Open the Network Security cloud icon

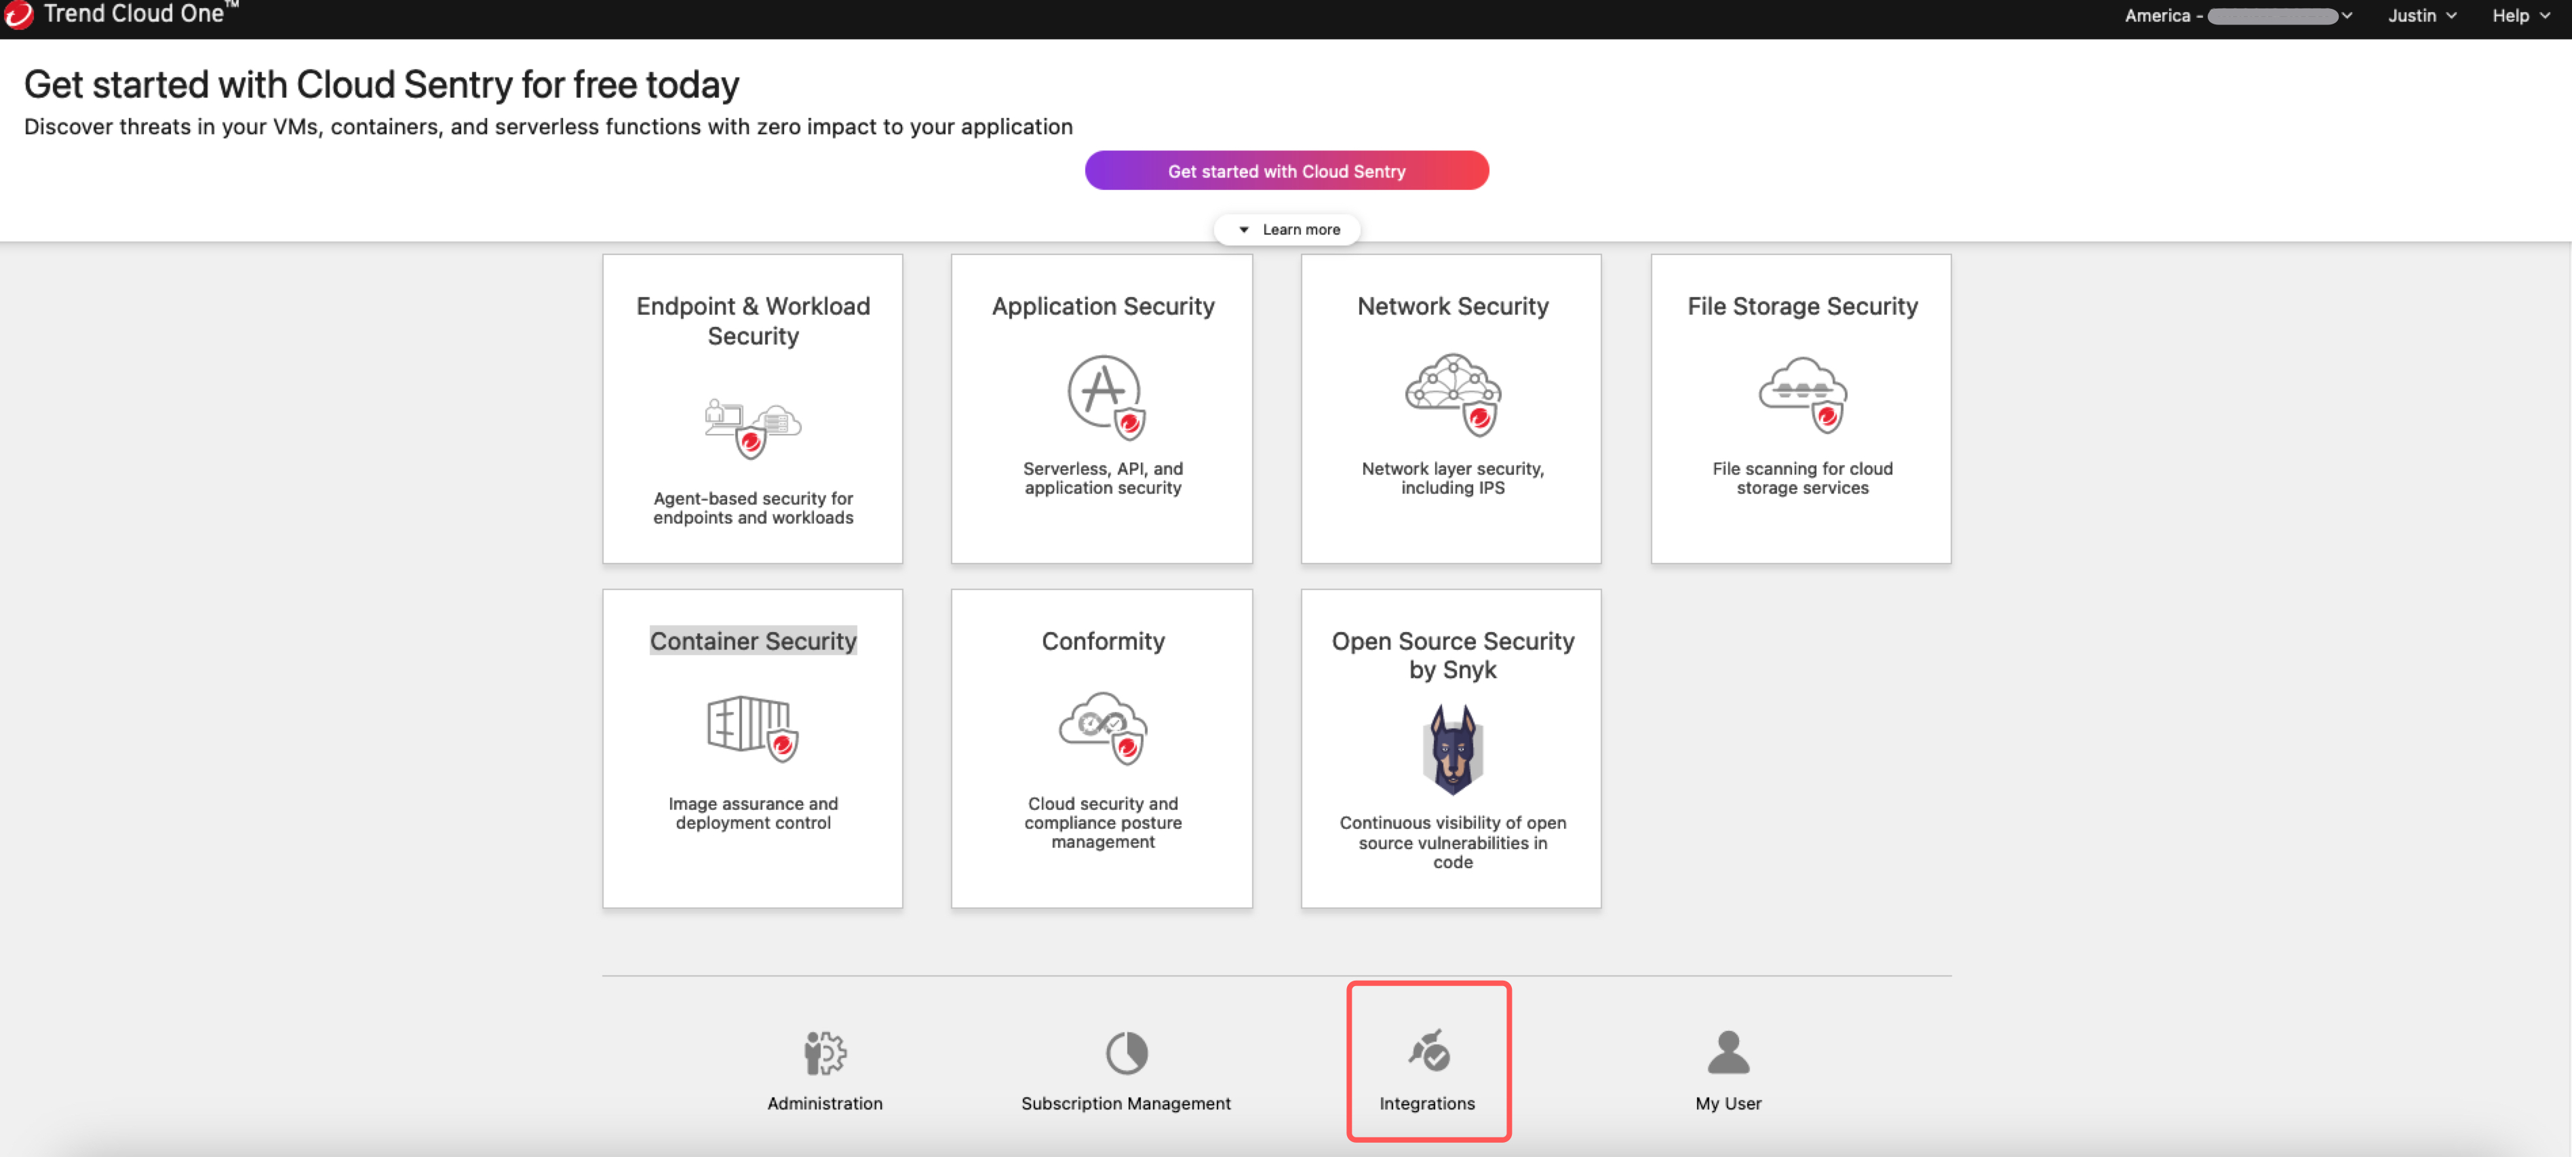tap(1453, 394)
